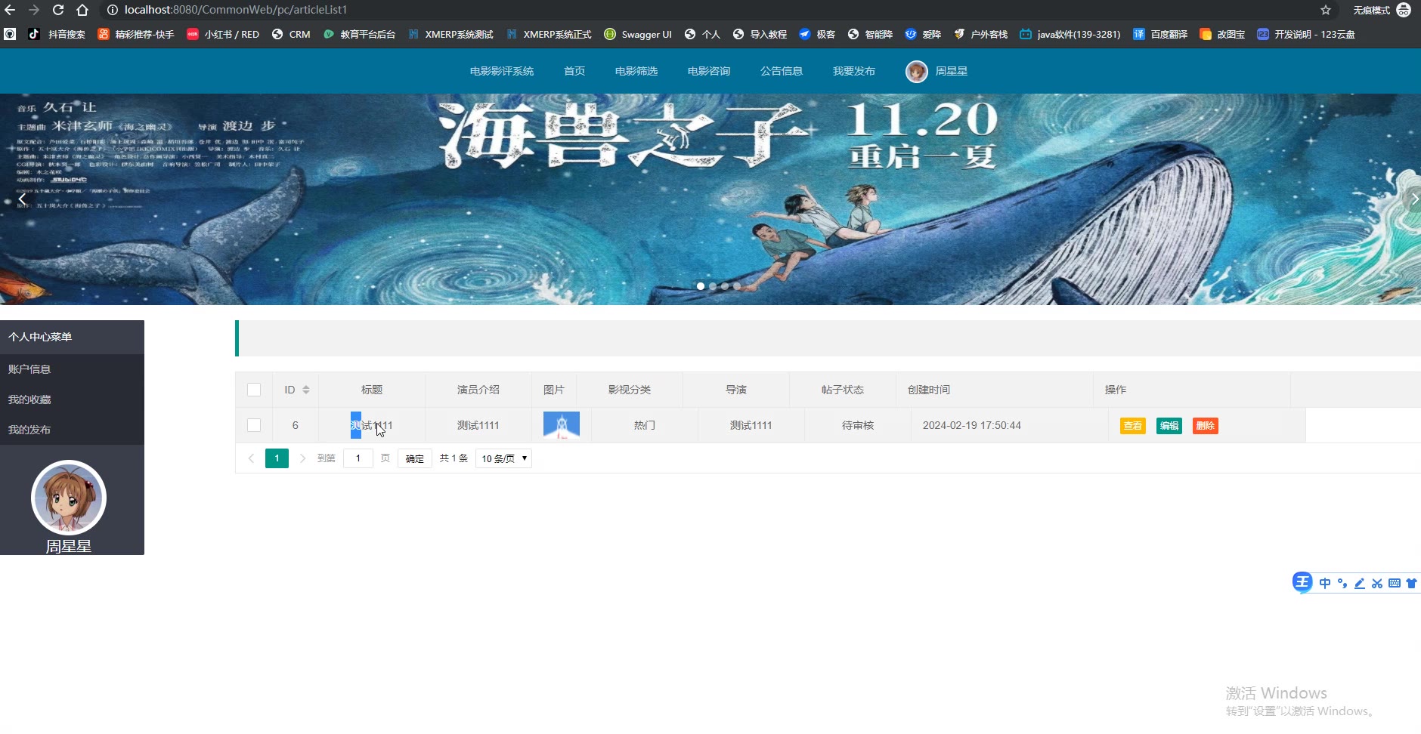The width and height of the screenshot is (1421, 734).
Task: Click the IME skin shirt icon
Action: coord(1411,583)
